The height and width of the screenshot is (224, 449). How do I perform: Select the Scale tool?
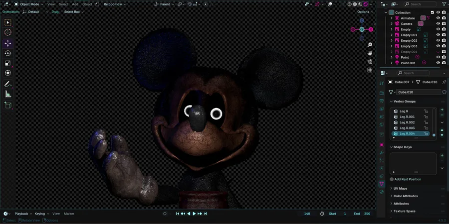7,63
